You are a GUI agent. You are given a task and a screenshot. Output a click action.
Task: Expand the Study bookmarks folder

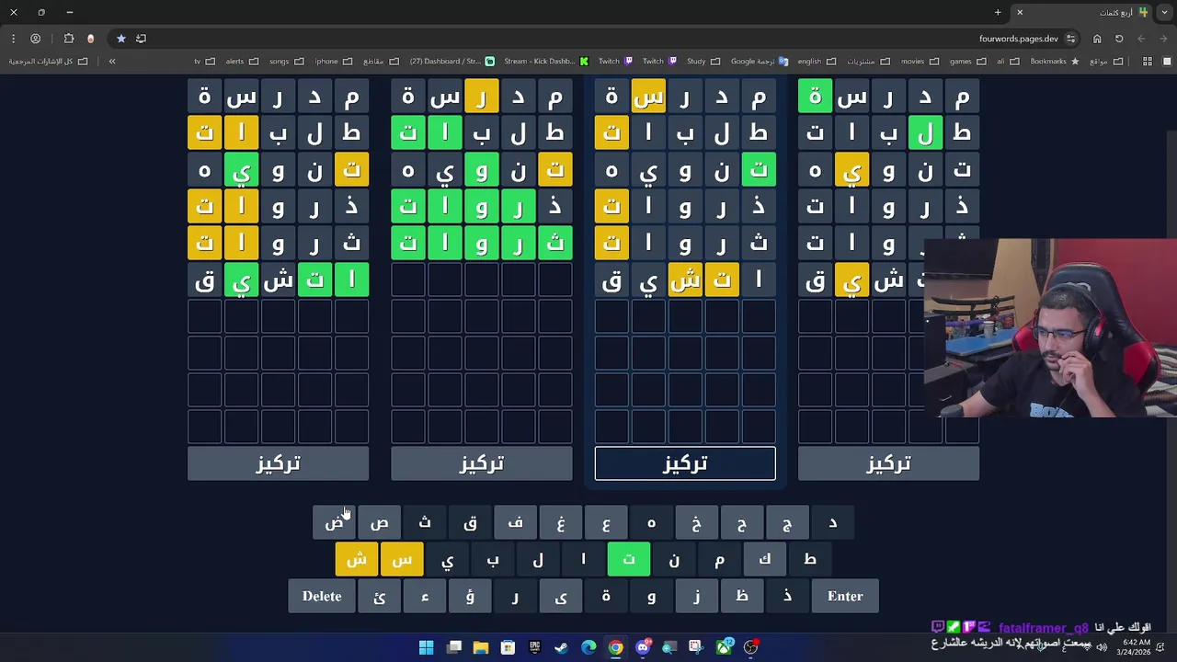coord(703,62)
